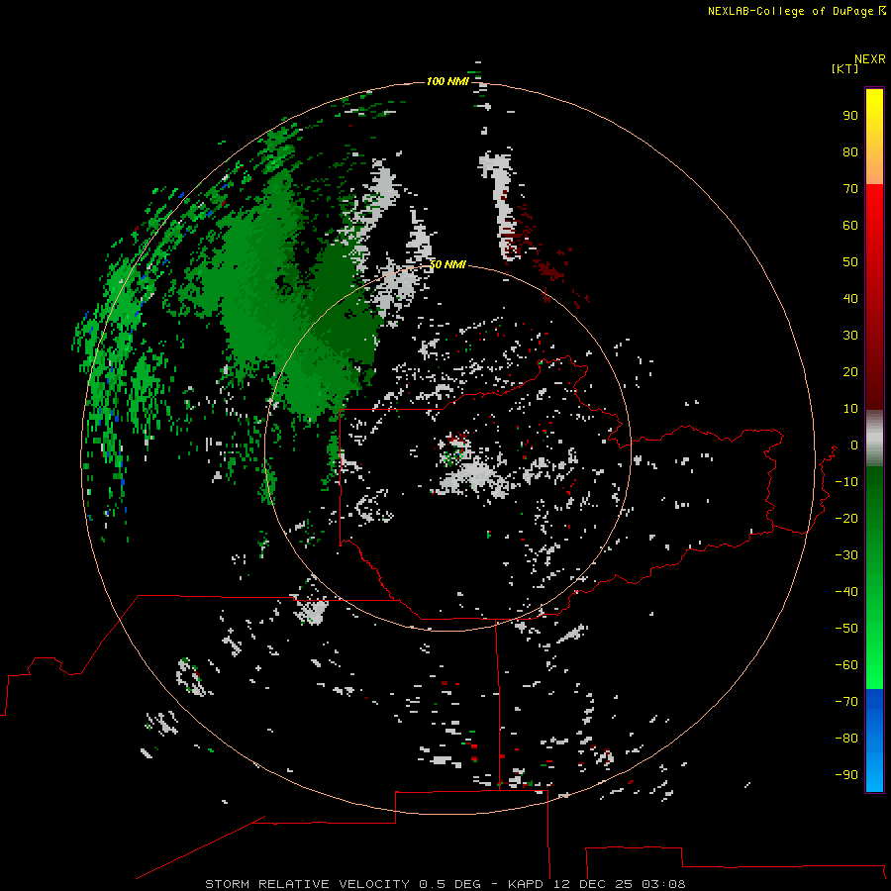This screenshot has height=891, width=891.
Task: Click the STORM RELATIVE VELOCITY title text
Action: pyautogui.click(x=308, y=884)
